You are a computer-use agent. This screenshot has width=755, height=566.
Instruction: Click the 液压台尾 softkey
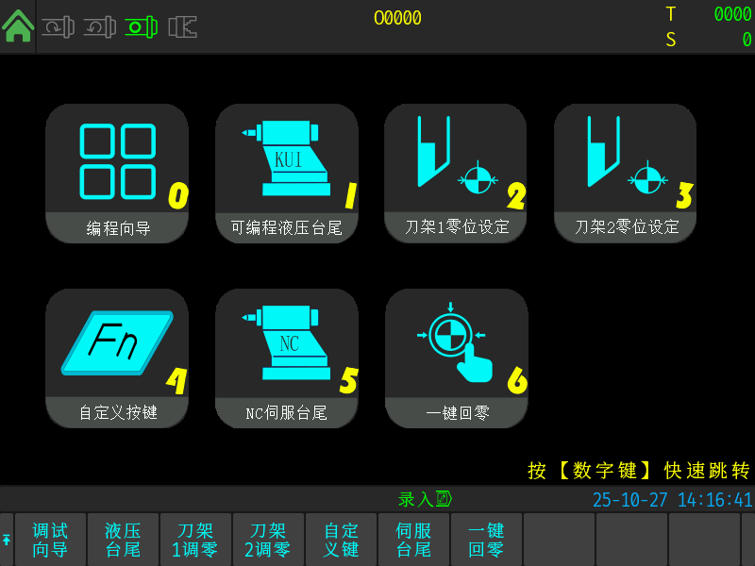tap(123, 540)
